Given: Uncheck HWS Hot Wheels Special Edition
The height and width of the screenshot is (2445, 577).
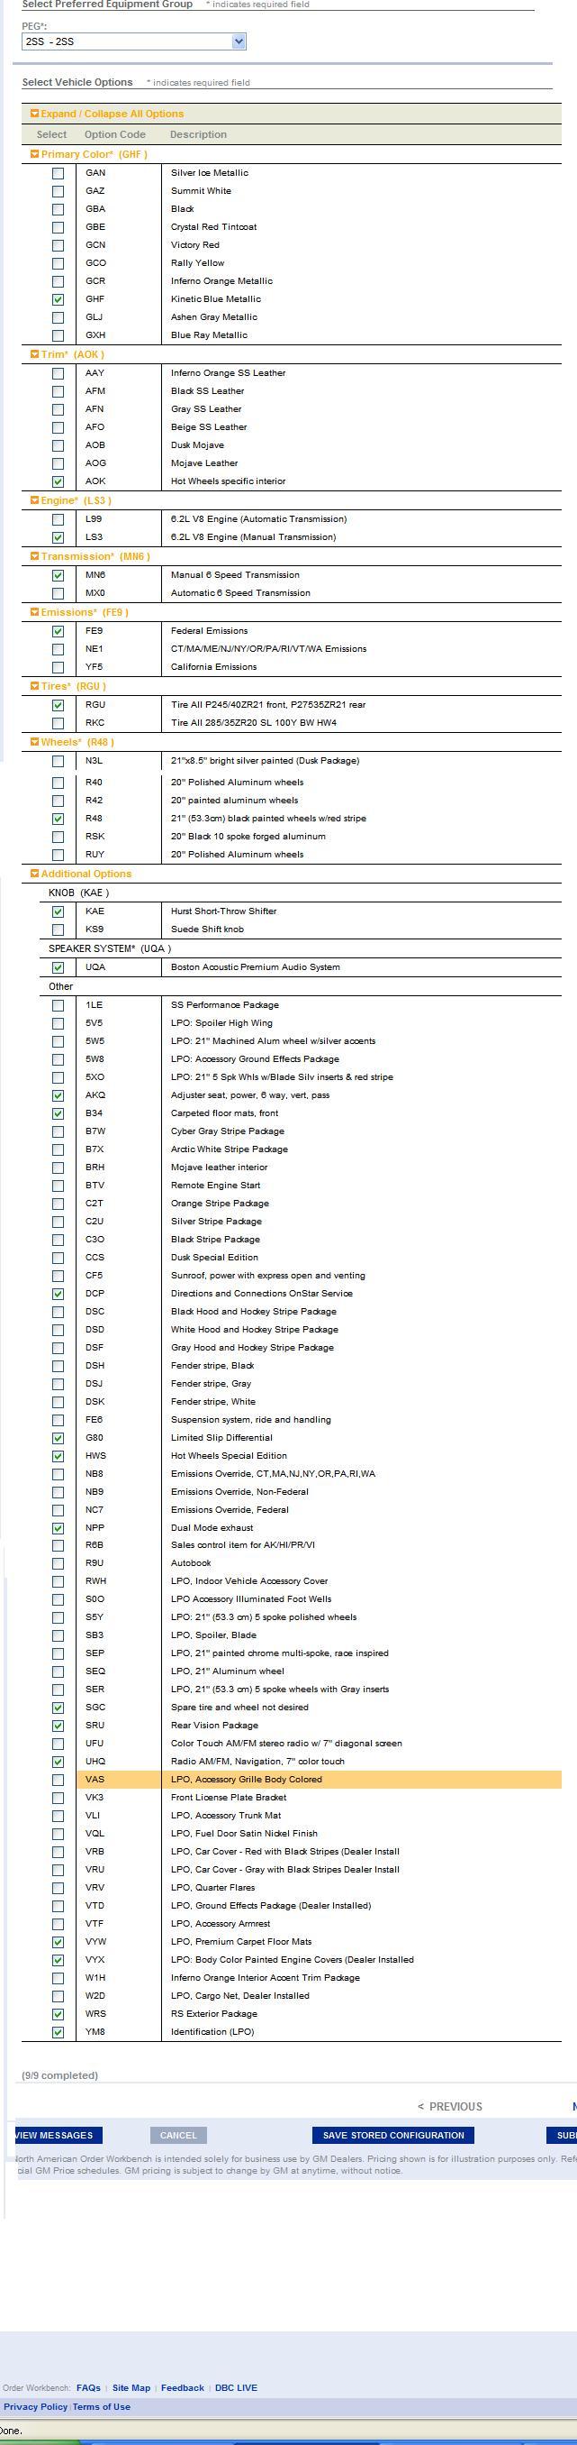Looking at the screenshot, I should click(58, 1456).
